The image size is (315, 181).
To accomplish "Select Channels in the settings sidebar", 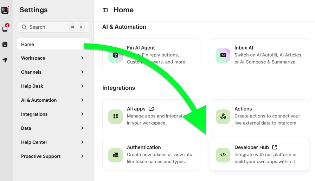I will coord(53,72).
